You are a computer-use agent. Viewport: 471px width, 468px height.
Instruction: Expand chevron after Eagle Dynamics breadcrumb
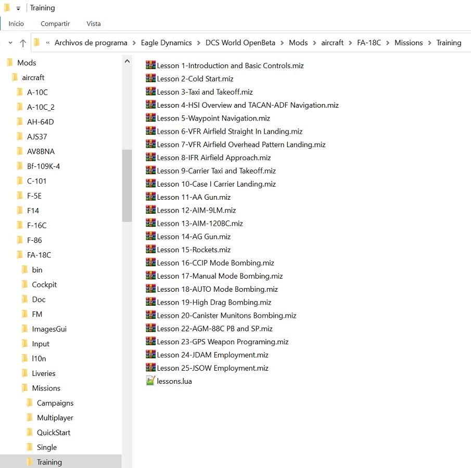tap(199, 43)
